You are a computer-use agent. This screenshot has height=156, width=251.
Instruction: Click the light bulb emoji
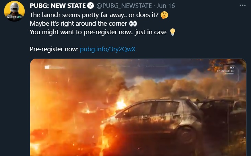[x=172, y=32]
